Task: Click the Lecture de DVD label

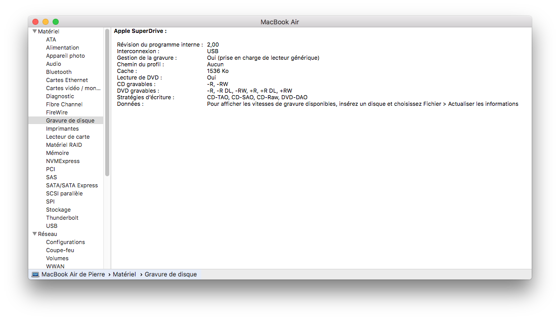Action: pos(139,77)
